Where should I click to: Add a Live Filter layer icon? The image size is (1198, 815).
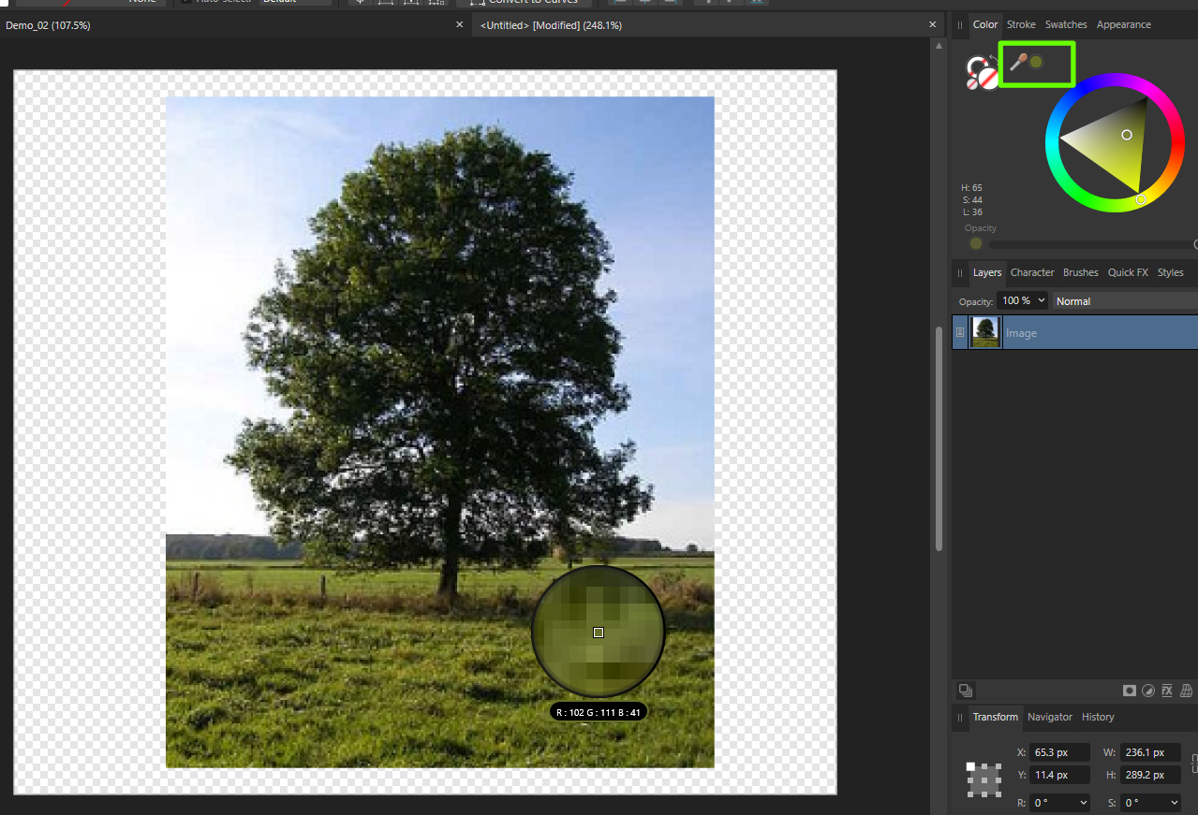tap(1185, 691)
